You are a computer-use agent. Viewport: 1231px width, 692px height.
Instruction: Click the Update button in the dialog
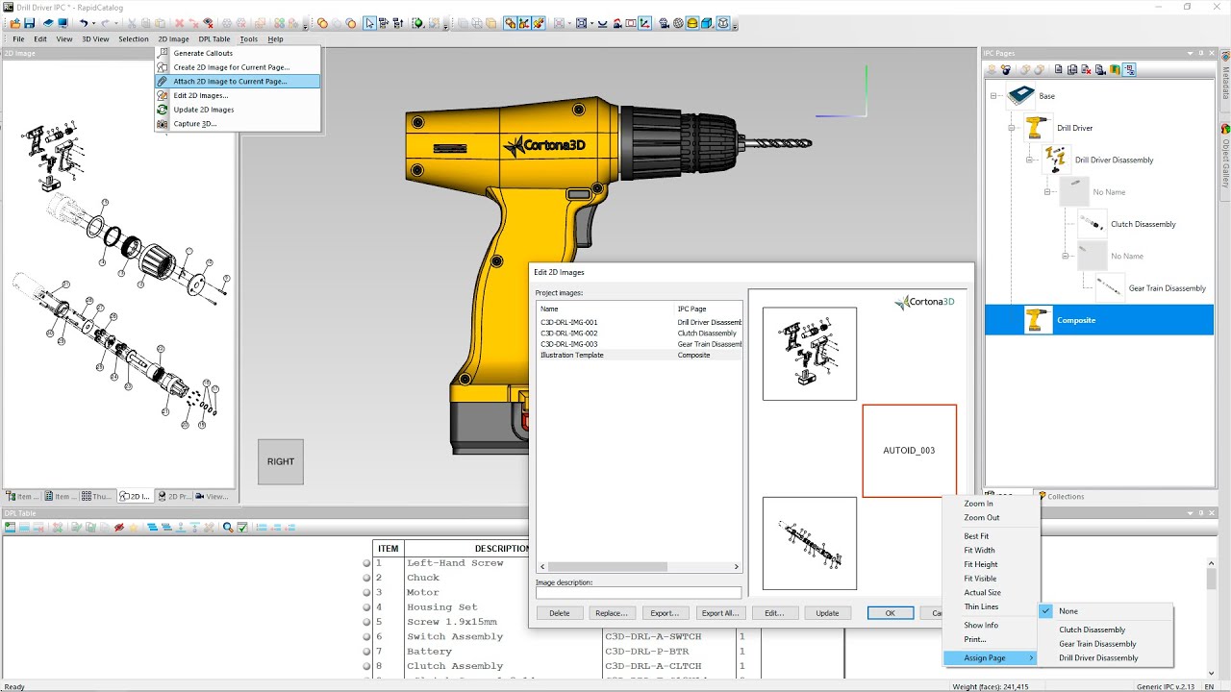tap(827, 613)
